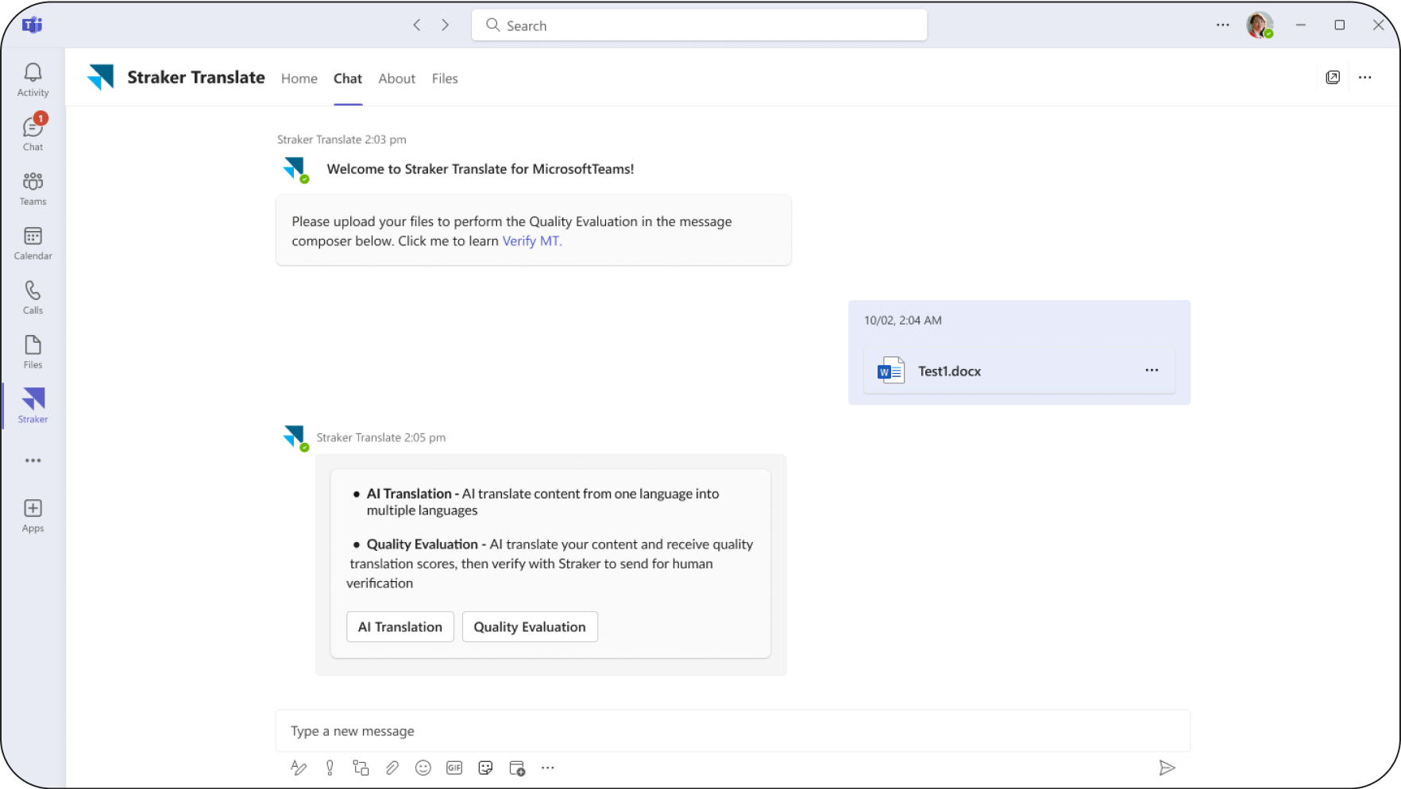The width and height of the screenshot is (1401, 789).
Task: Show more apps ellipsis in the sidebar
Action: (x=33, y=460)
